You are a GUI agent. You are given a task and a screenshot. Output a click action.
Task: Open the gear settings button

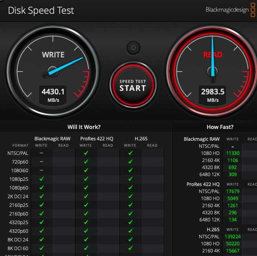[x=134, y=48]
